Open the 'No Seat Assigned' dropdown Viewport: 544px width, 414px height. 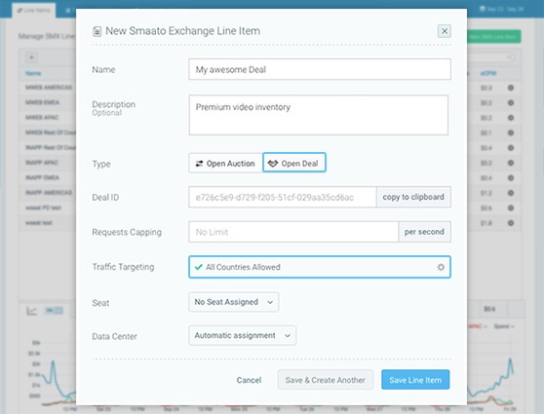[x=233, y=302]
